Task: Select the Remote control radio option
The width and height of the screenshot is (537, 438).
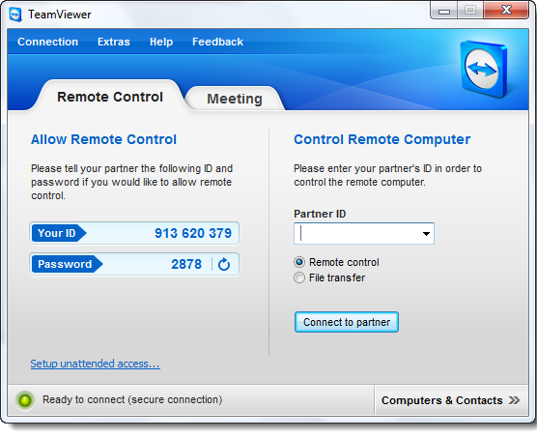Action: pos(299,262)
